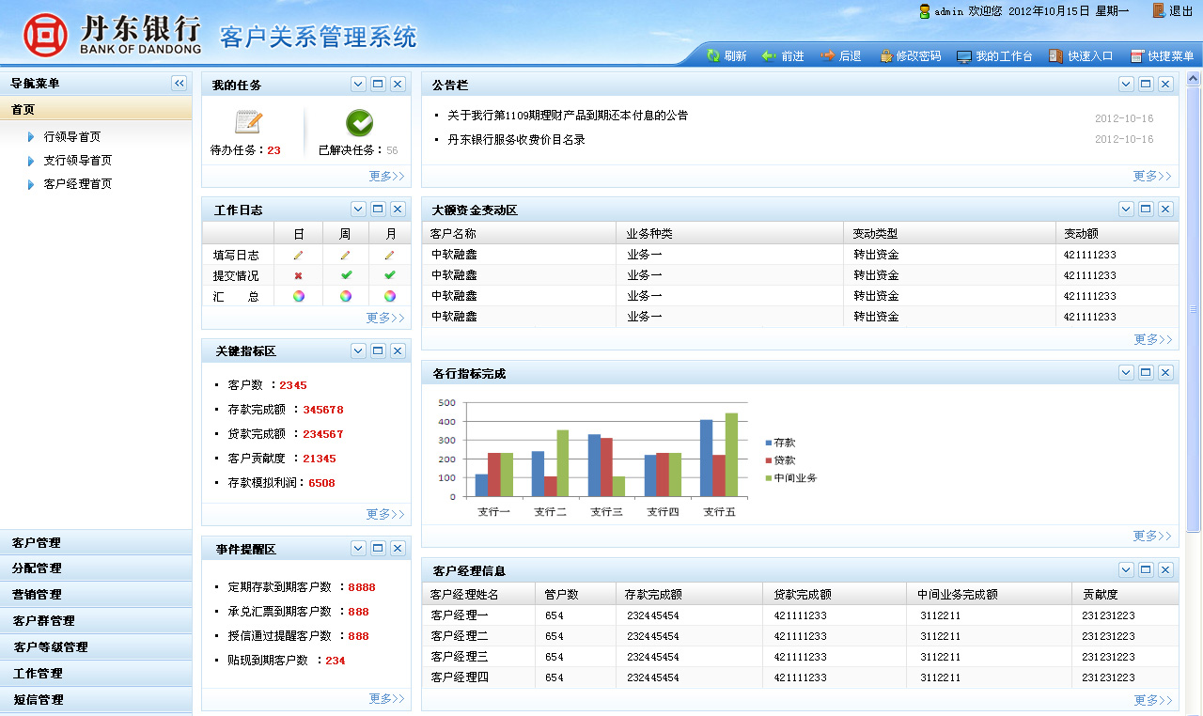
Task: Open my workbench (我的工作台) monitor icon
Action: point(964,56)
